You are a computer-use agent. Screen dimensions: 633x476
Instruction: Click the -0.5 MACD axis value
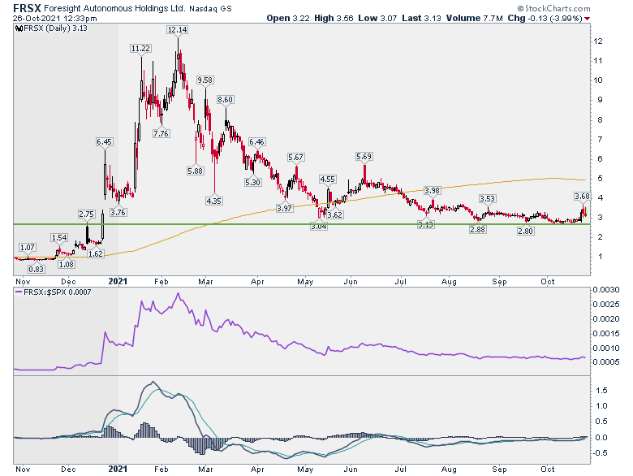tap(600, 453)
